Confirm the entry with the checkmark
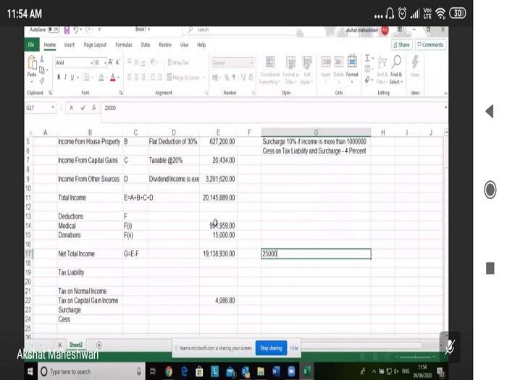 point(83,108)
